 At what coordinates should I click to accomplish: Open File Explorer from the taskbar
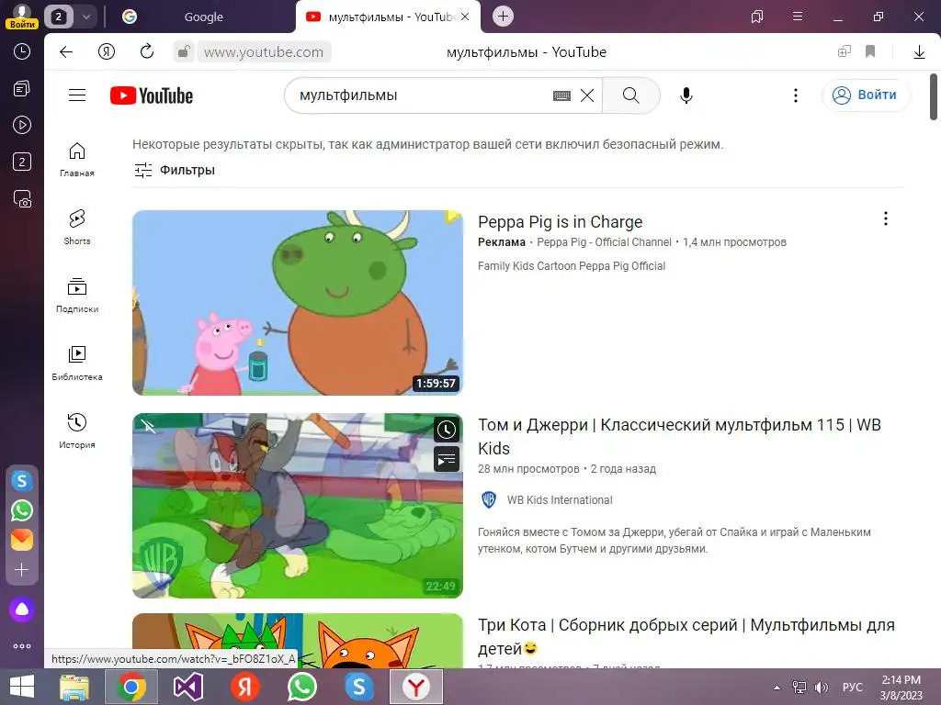74,687
